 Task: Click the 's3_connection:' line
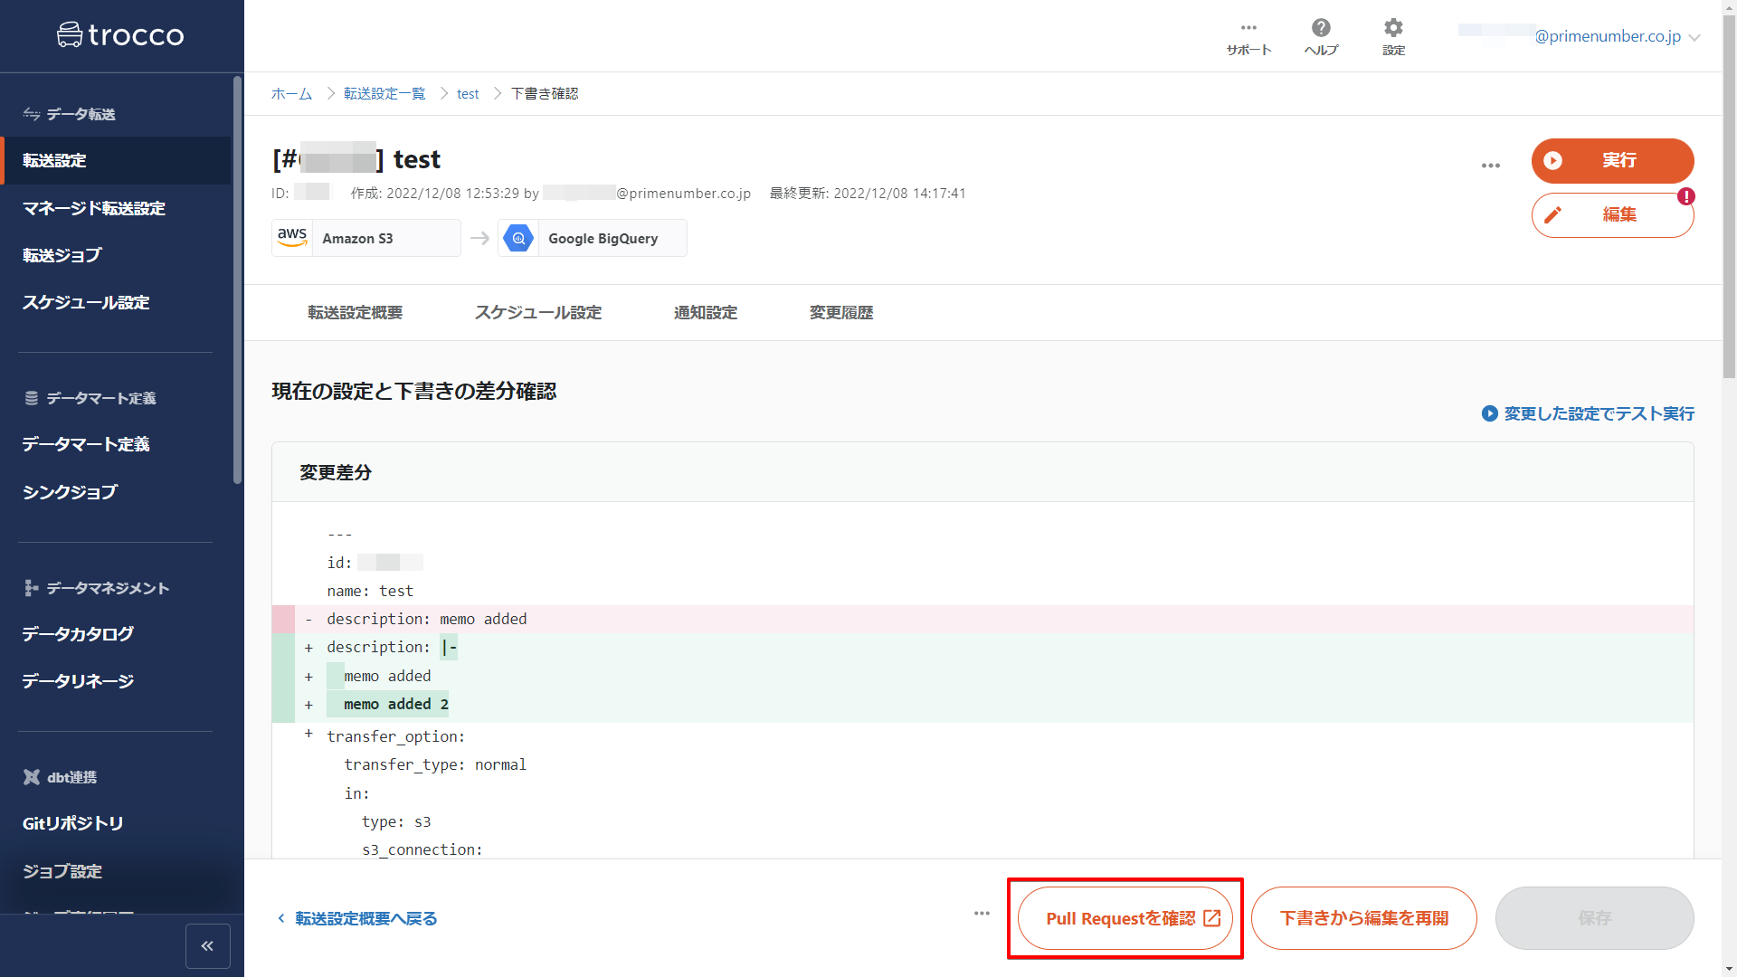pyautogui.click(x=422, y=849)
